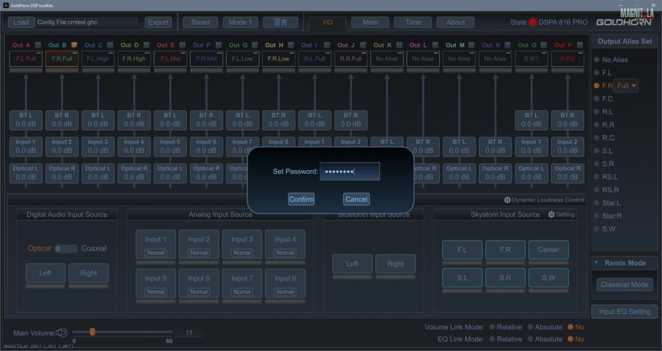662x351 pixels.
Task: Confirm the password dialog
Action: pos(301,199)
